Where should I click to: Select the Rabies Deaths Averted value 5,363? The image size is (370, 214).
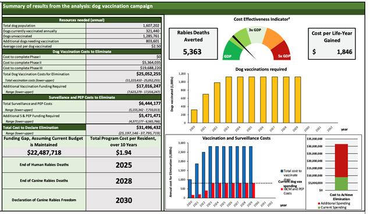(x=192, y=52)
